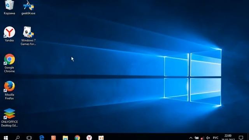Open the Action Center notifications icon
The height and width of the screenshot is (140, 249).
241,137
